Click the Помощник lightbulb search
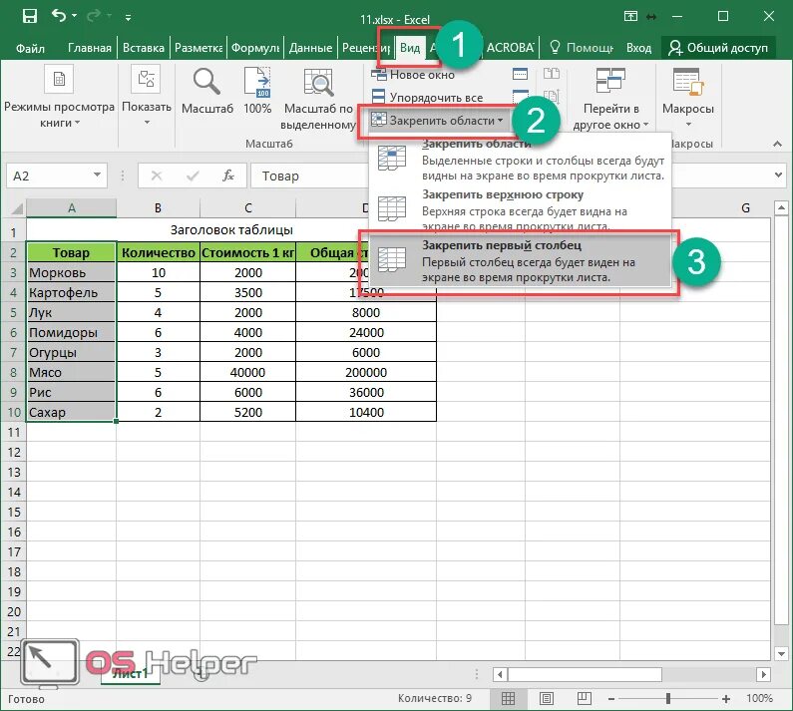Screen dimensions: 793x711 click(x=582, y=48)
